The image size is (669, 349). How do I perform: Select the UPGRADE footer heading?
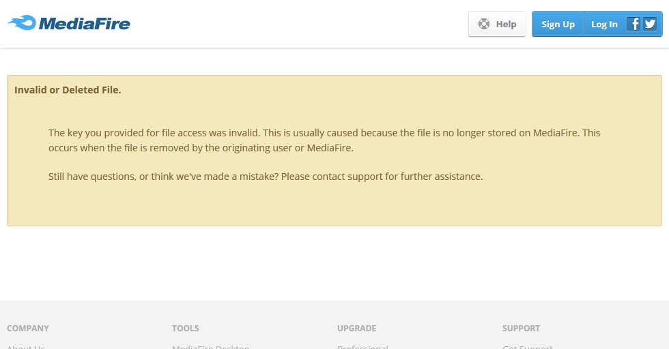[356, 329]
